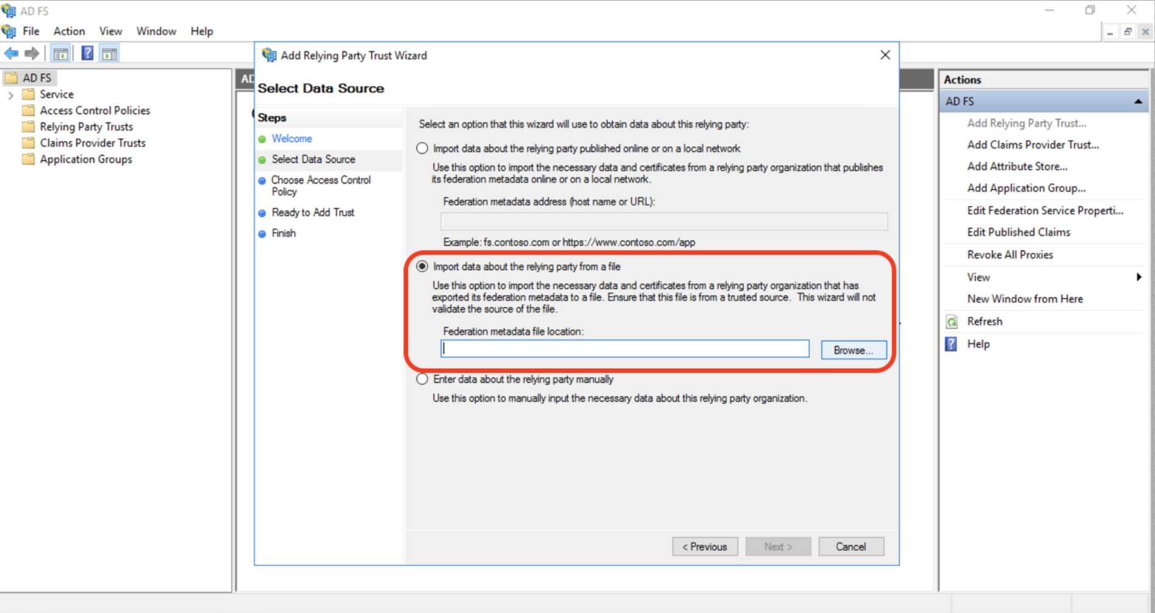Click the Application Groups folder icon

[28, 159]
